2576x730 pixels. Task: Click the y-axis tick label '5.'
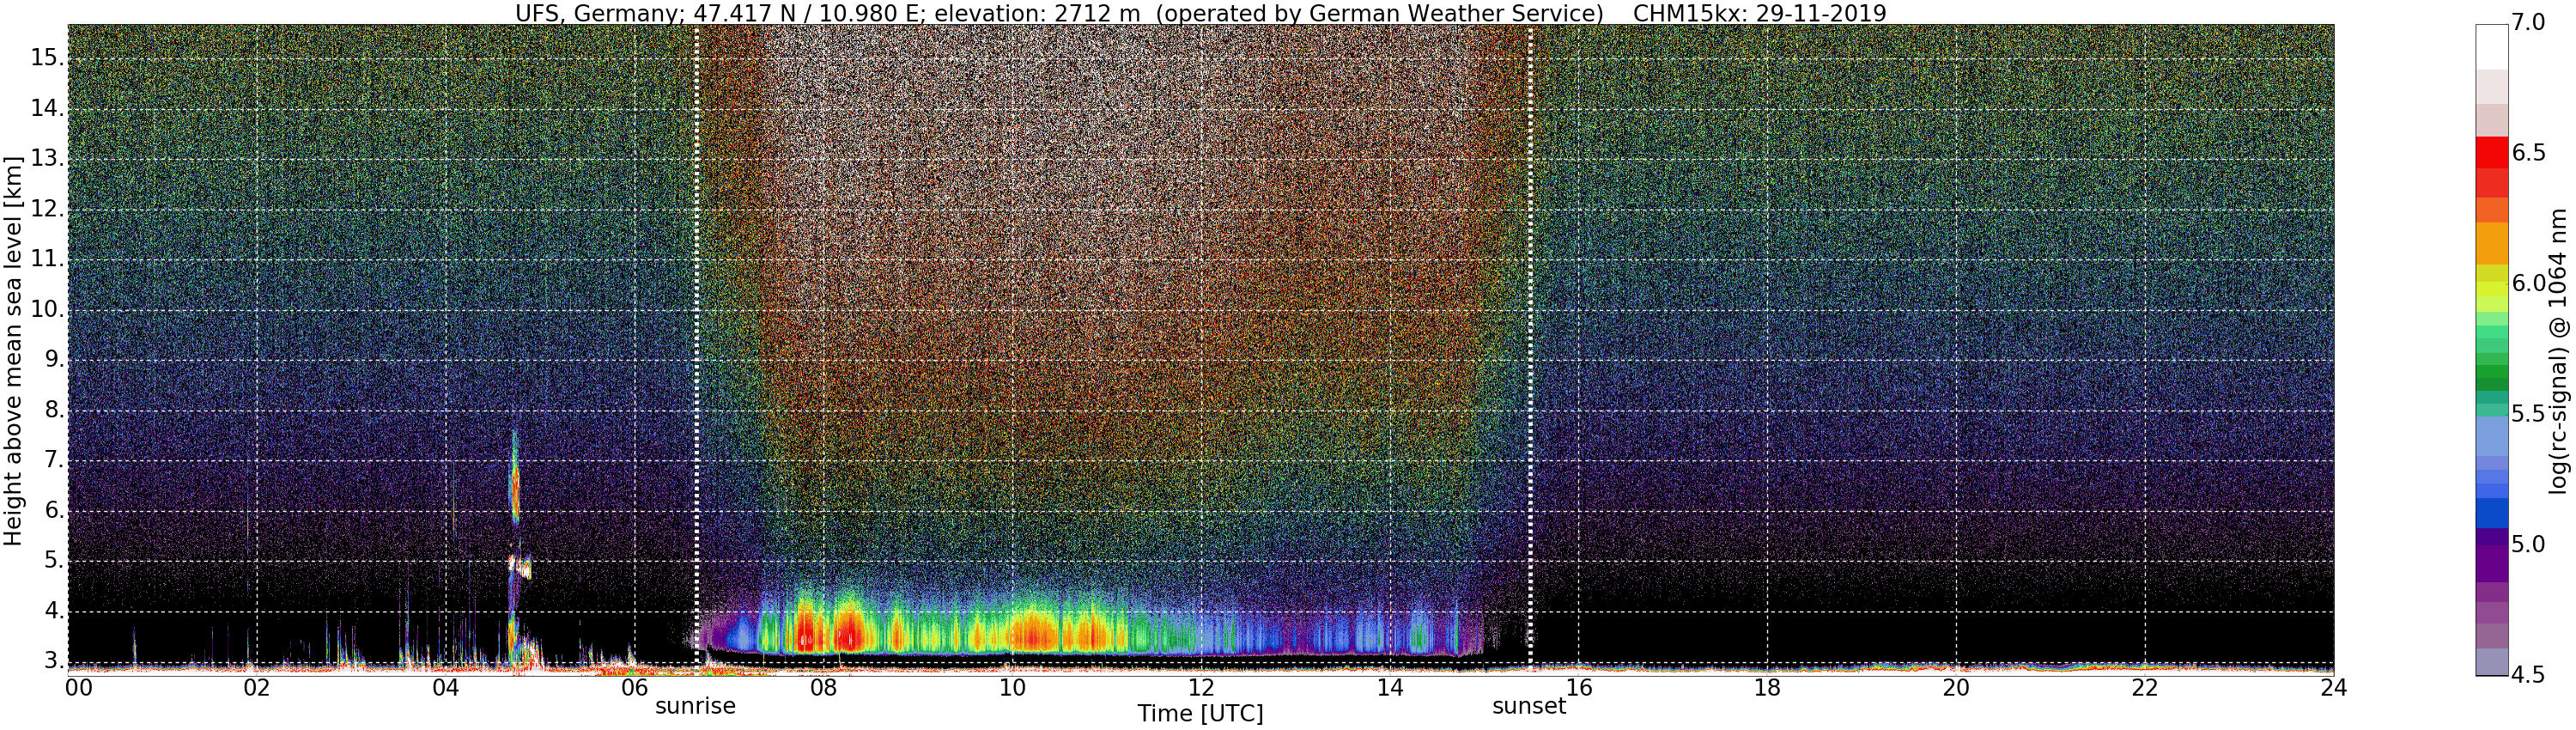(x=54, y=561)
